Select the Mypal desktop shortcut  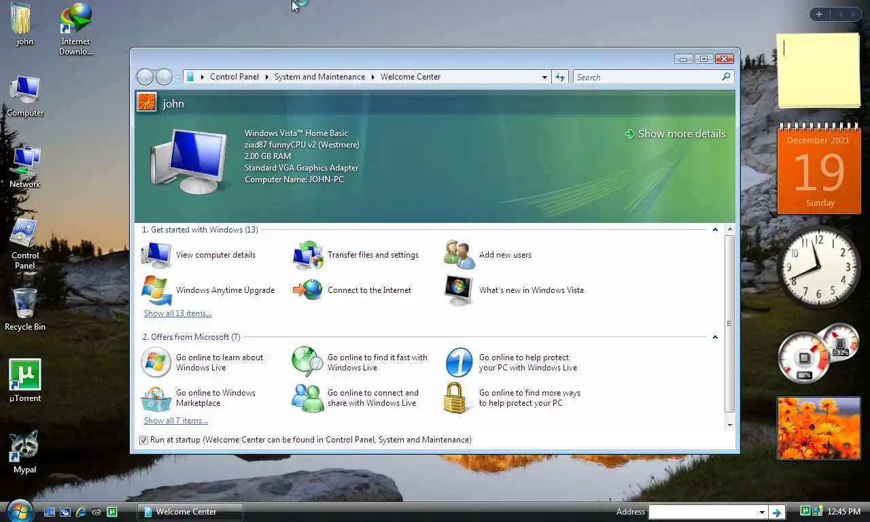[25, 452]
